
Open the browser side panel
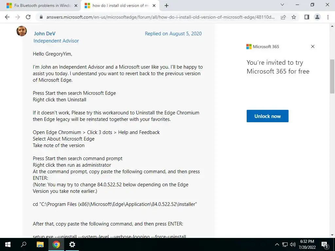click(307, 17)
